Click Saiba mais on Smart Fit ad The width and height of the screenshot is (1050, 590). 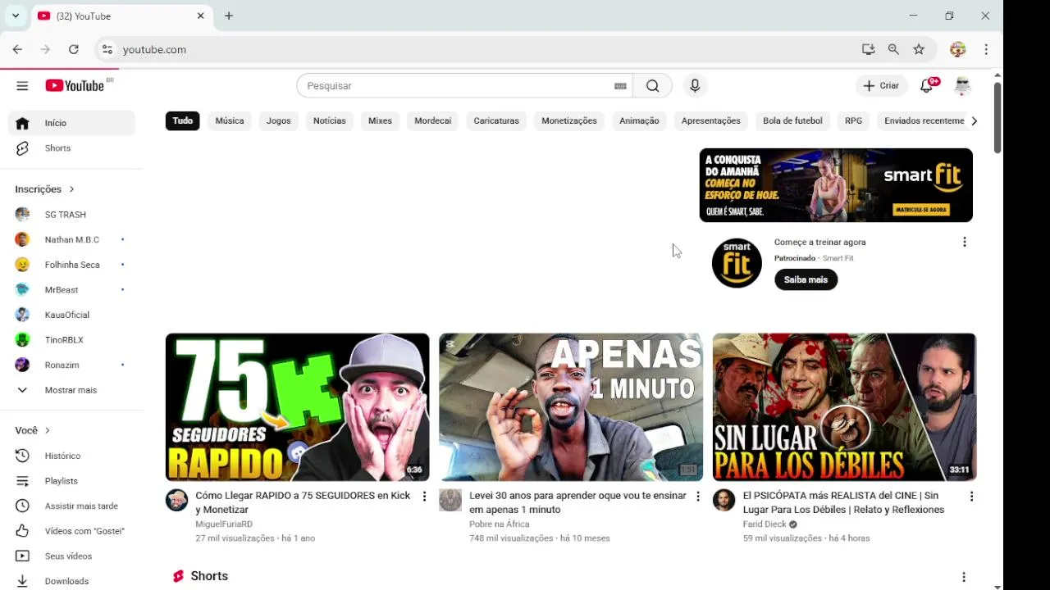(x=806, y=279)
